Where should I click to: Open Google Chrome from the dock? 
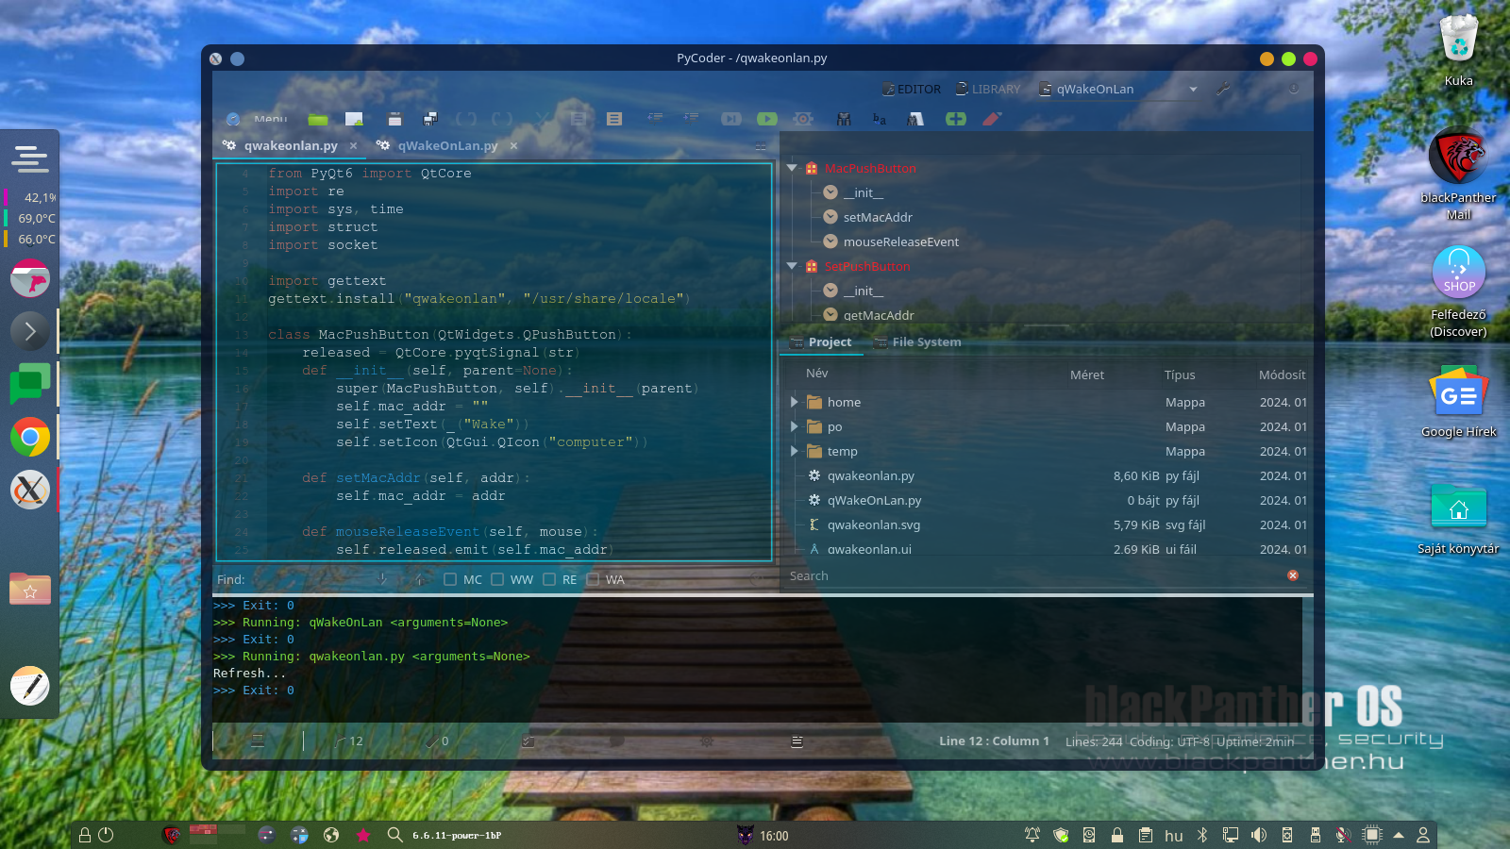tap(30, 437)
